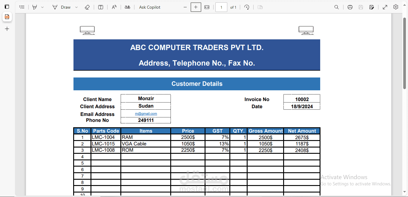Select the Highlight tool
This screenshot has height=197, width=408.
[35, 7]
